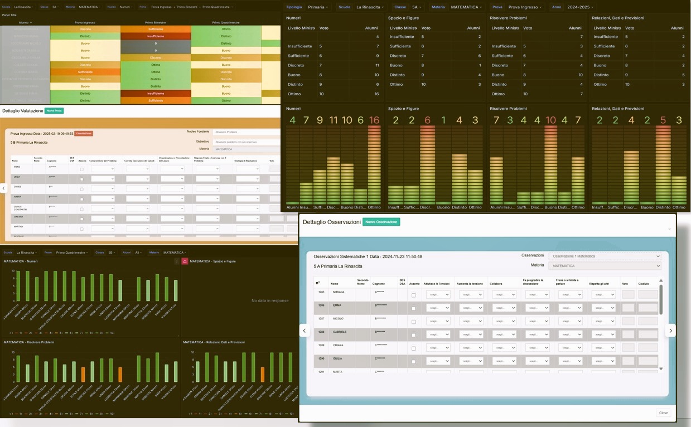Open the three-dot menu on MATEMATICA - Numeri panel
This screenshot has height=427, width=691.
(177, 261)
